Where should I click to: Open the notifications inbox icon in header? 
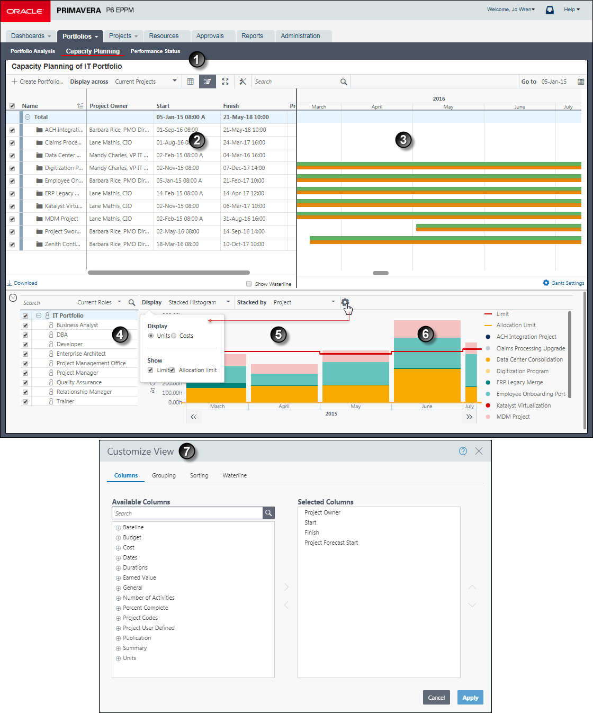pos(550,10)
